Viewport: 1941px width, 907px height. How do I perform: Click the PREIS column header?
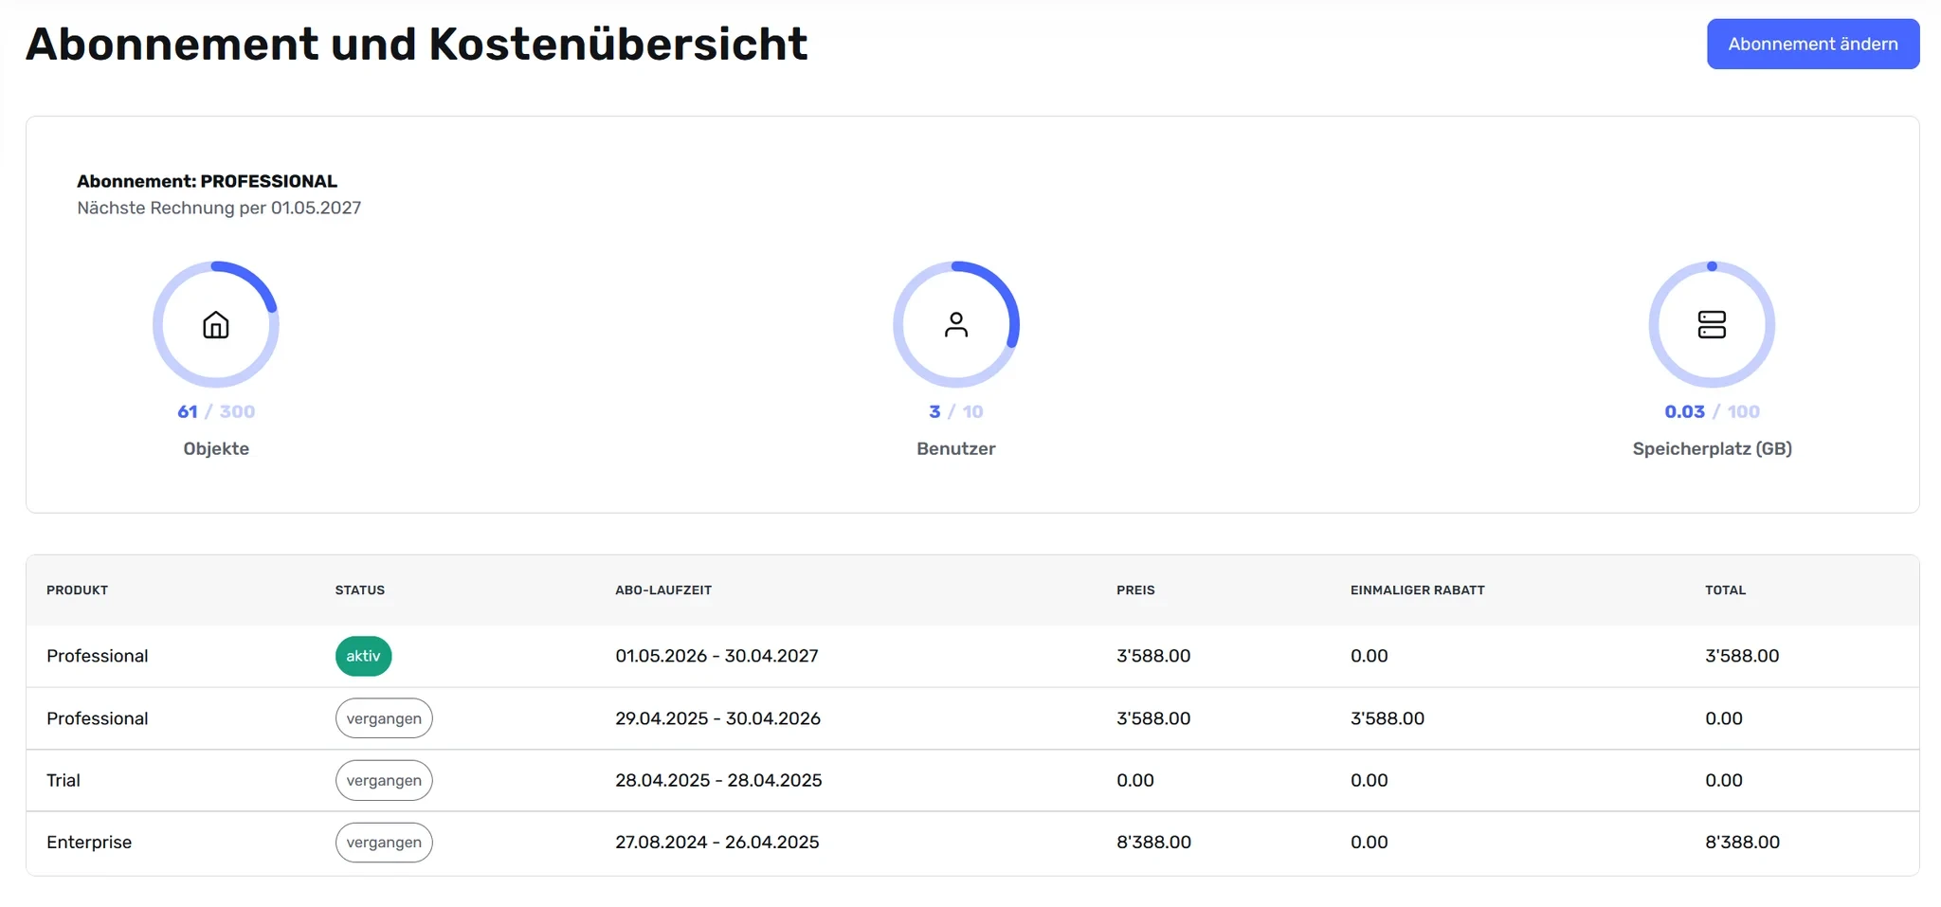tap(1135, 590)
